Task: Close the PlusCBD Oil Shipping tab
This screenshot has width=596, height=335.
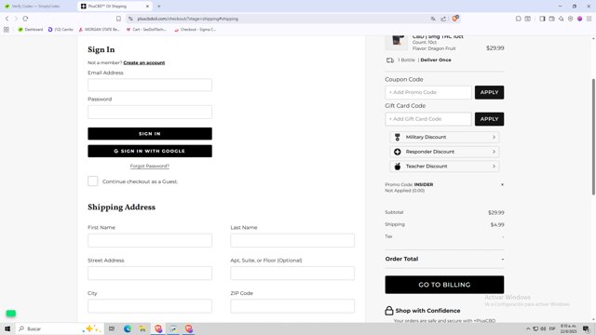Action: [147, 7]
